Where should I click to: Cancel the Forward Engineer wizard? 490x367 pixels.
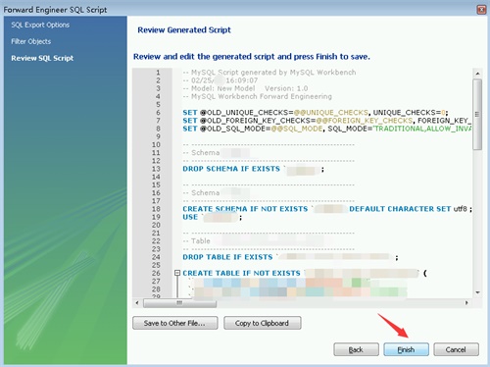point(456,349)
